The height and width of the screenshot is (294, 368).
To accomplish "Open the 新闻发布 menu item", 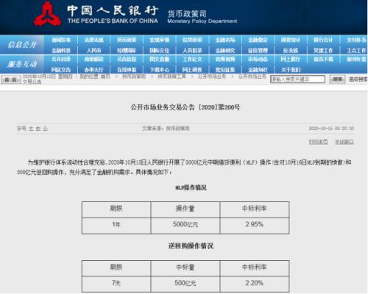I will pos(61,40).
